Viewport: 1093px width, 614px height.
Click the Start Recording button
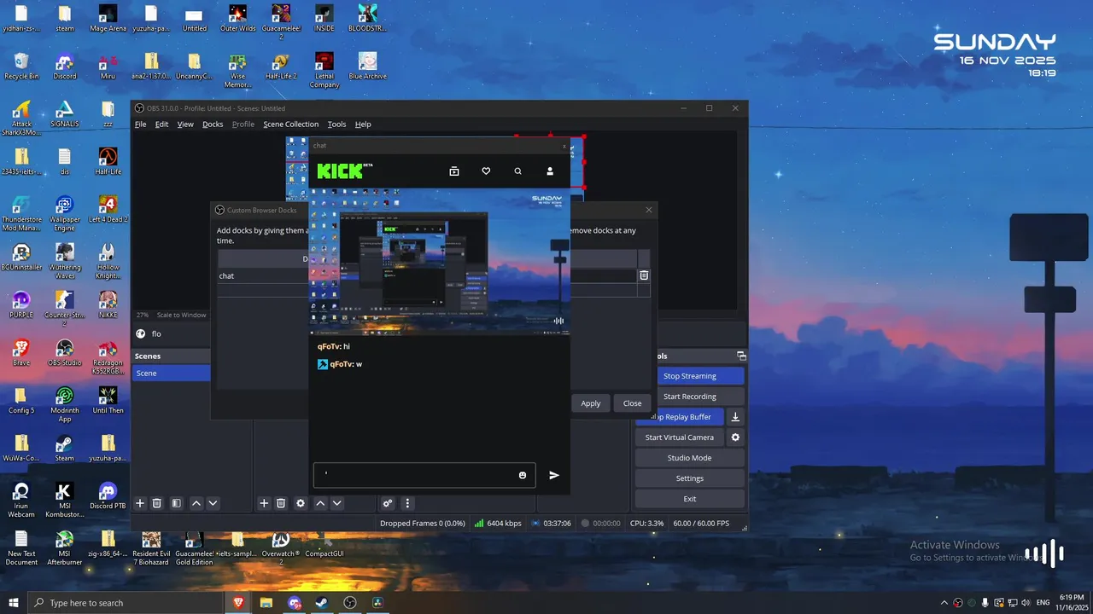(690, 397)
